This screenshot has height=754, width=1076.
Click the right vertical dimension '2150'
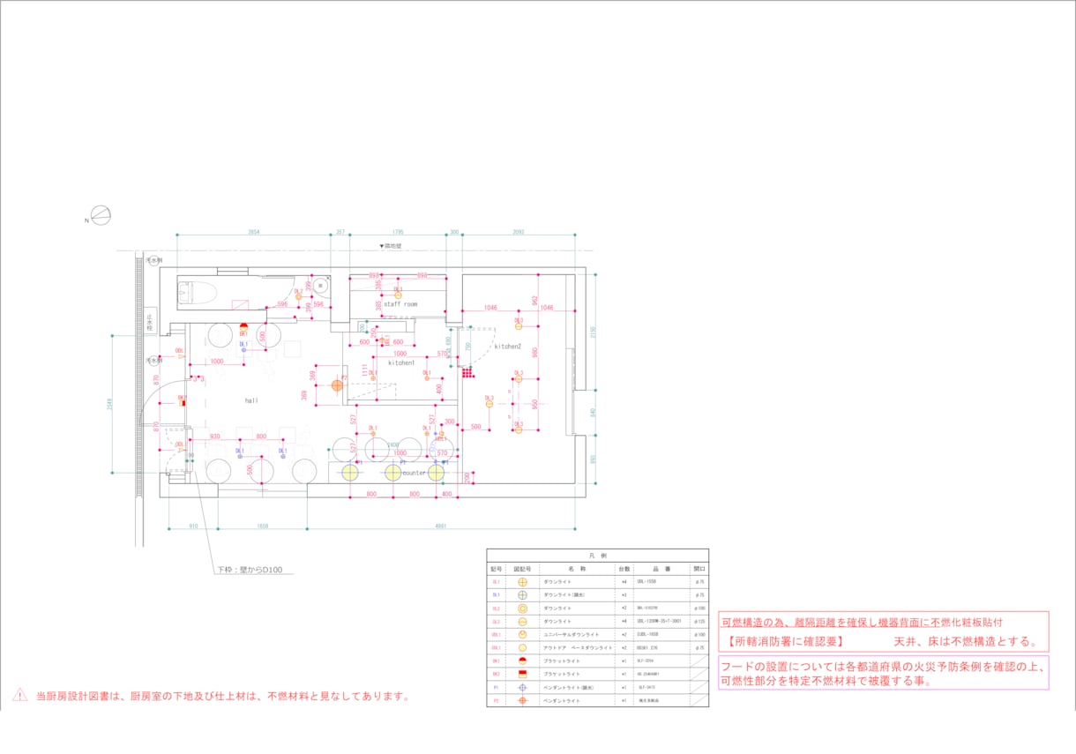pos(594,332)
